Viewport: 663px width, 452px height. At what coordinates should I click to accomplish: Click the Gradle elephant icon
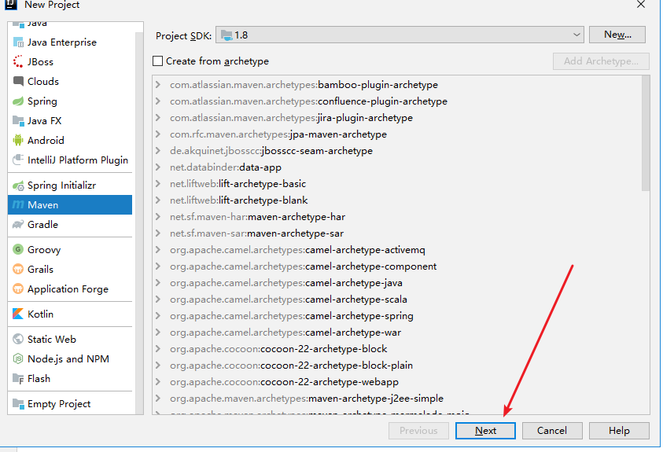18,224
